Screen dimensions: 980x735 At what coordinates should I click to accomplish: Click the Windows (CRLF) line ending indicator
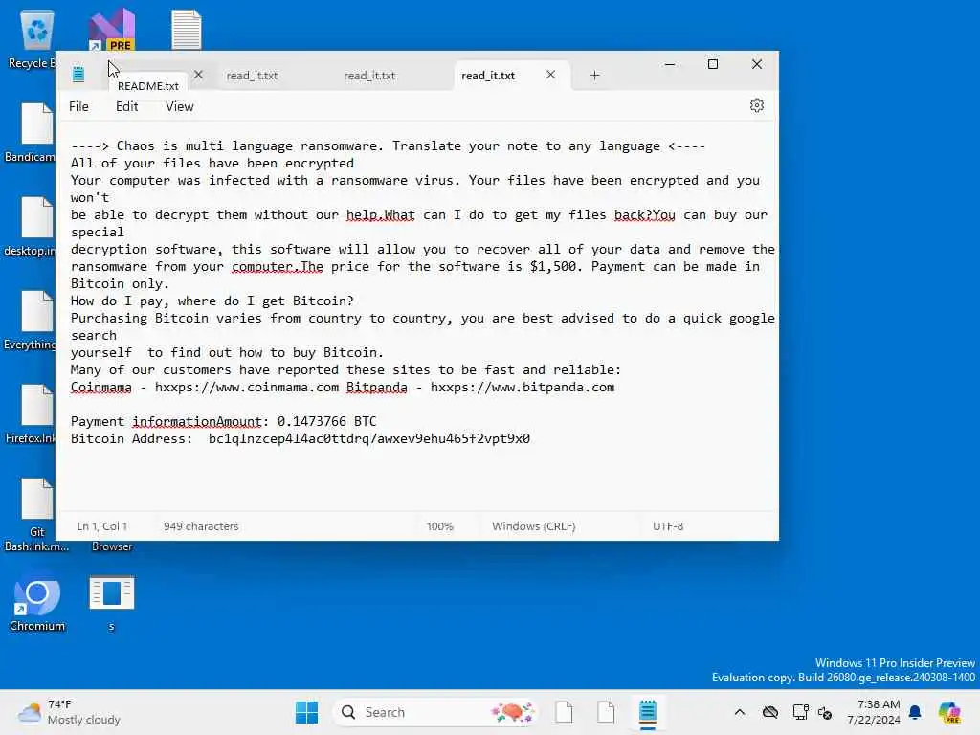click(534, 526)
